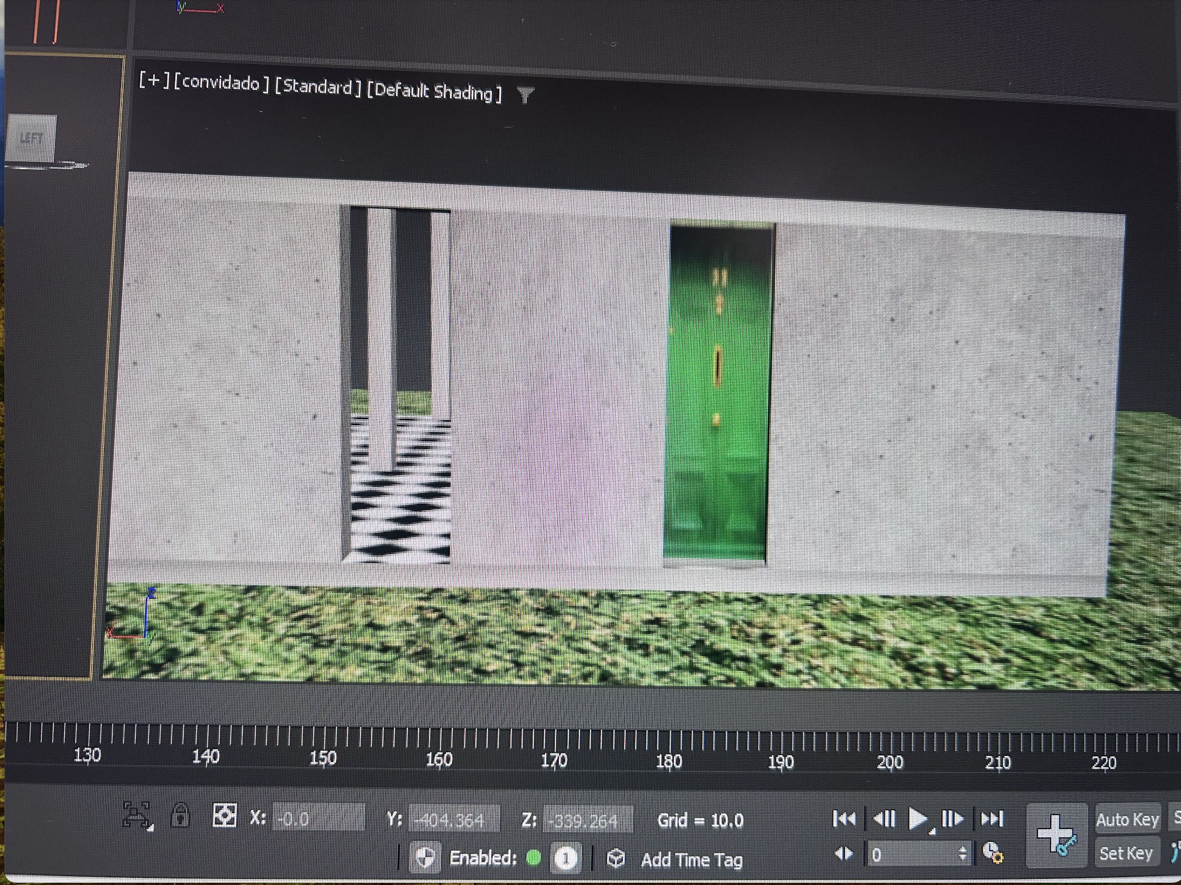Click the large Set Keys plus-key button

pos(1056,834)
